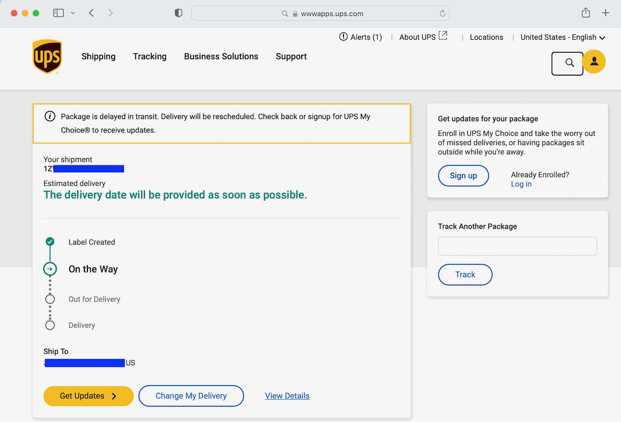Go back with Safari back arrow
This screenshot has width=621, height=422.
[x=91, y=13]
